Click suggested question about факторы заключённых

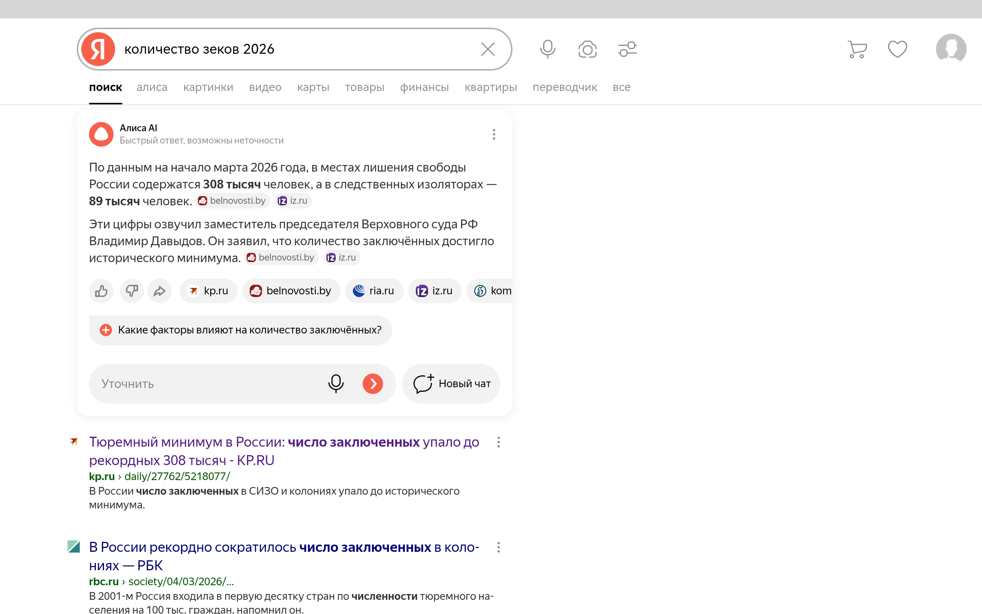click(x=241, y=330)
